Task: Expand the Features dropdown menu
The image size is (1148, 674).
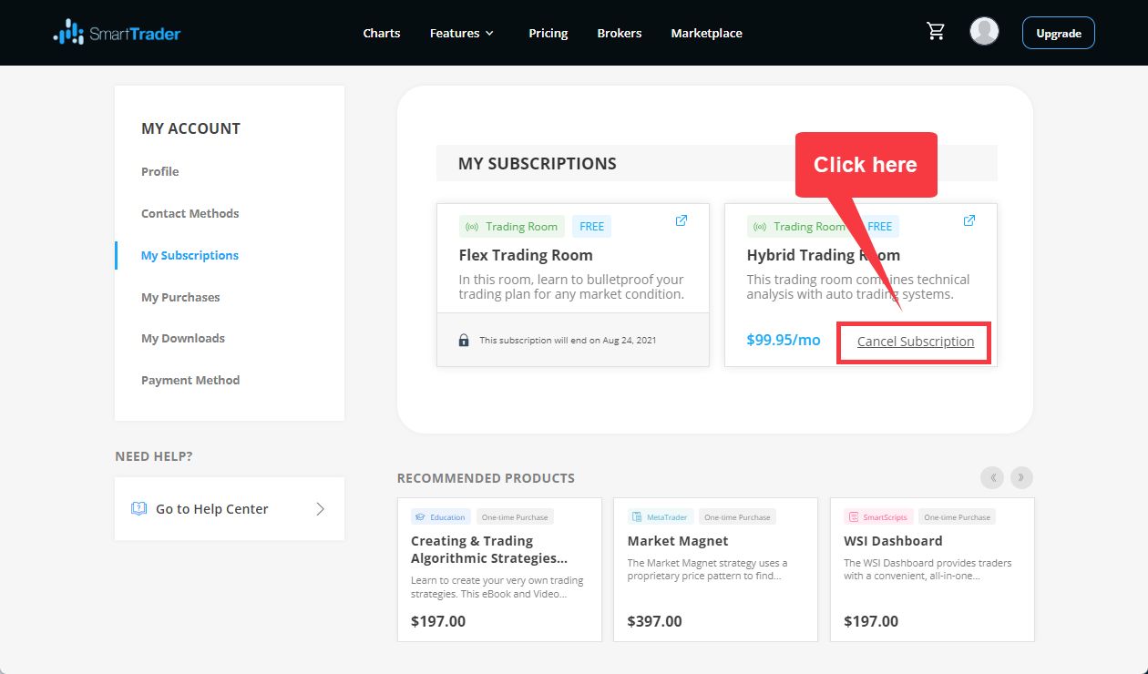Action: coord(462,33)
